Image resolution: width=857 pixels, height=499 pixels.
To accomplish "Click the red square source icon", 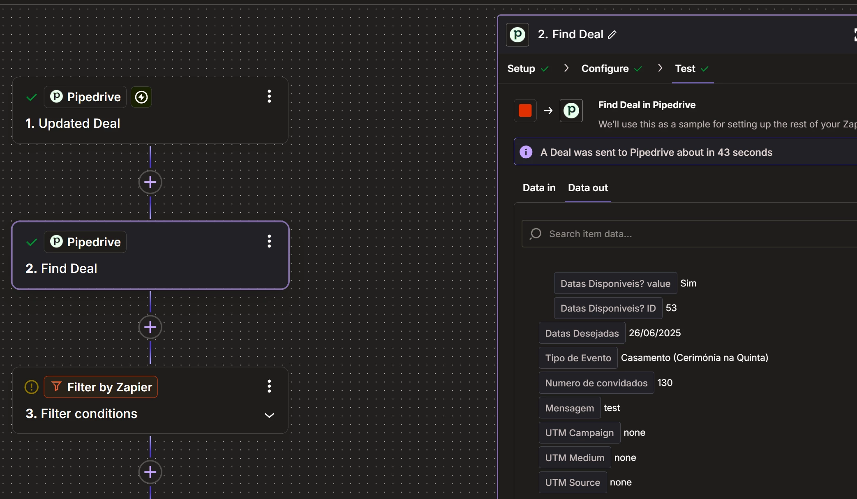I will click(x=525, y=111).
